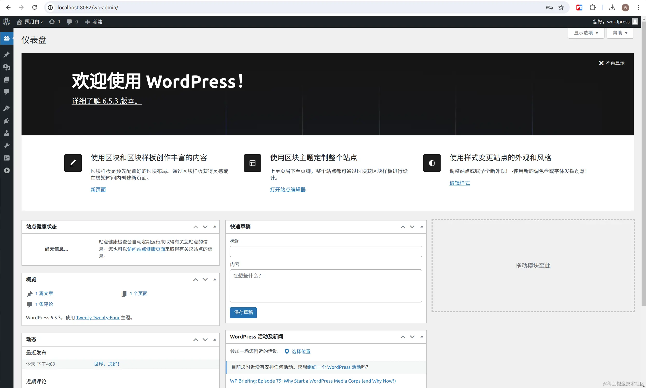
Task: Move WordPress 活动及新闻 panel down
Action: 412,337
